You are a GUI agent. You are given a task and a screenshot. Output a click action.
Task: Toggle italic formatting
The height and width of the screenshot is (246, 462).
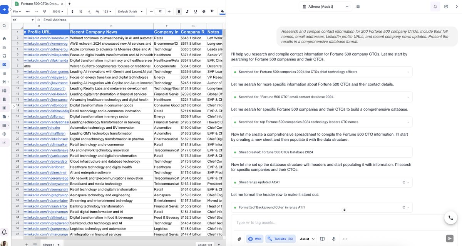point(187,12)
